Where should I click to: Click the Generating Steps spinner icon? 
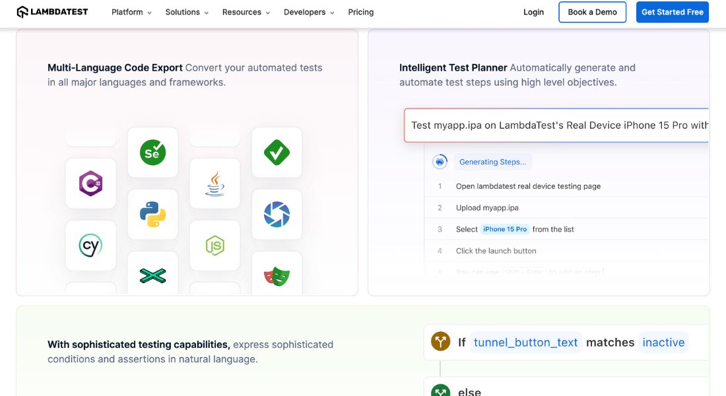click(440, 162)
